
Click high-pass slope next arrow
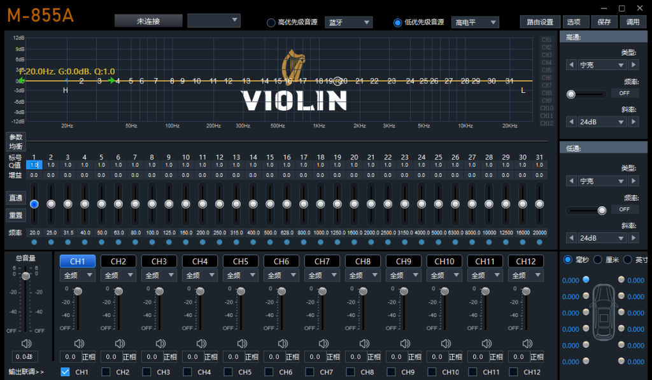pos(634,122)
